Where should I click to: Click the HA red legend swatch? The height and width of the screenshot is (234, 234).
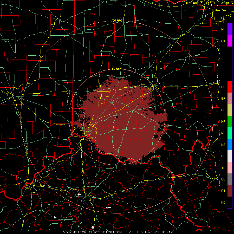pos(230,87)
